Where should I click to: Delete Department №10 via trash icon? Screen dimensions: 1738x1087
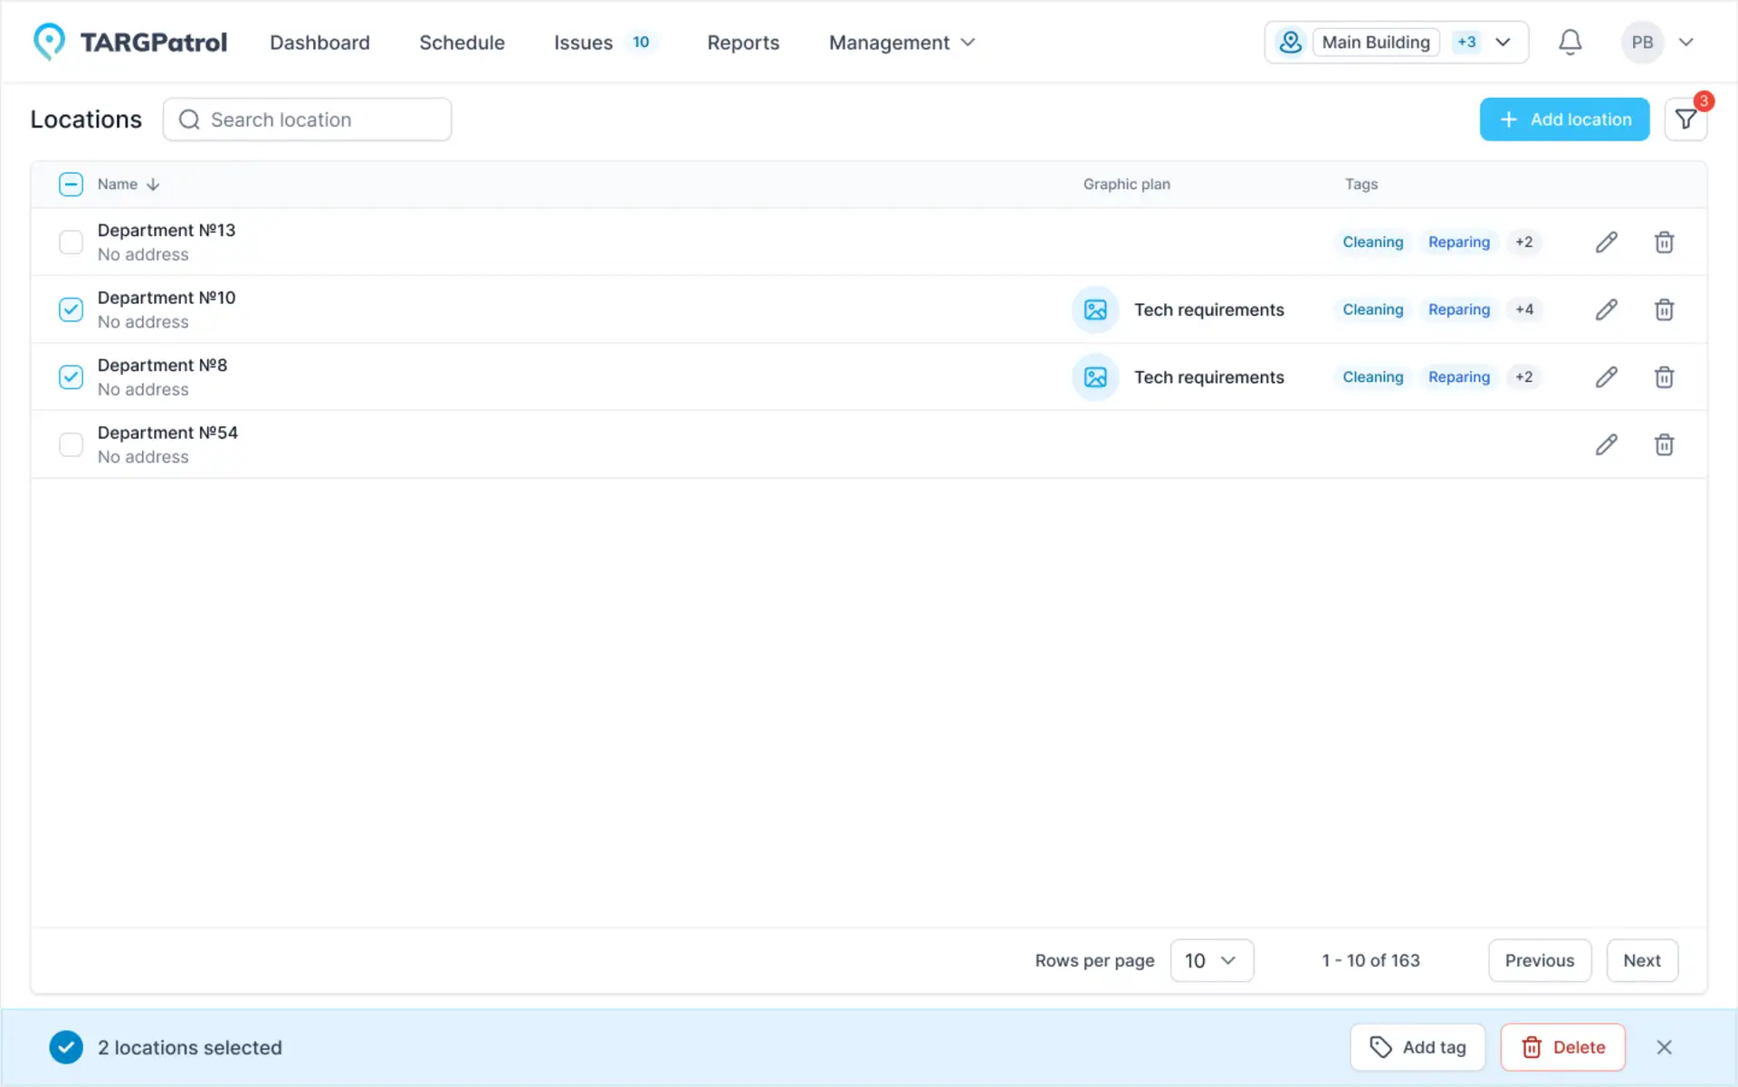coord(1664,310)
